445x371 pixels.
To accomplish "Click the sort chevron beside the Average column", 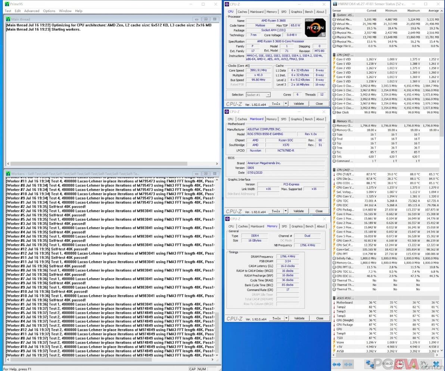I will pos(442,10).
